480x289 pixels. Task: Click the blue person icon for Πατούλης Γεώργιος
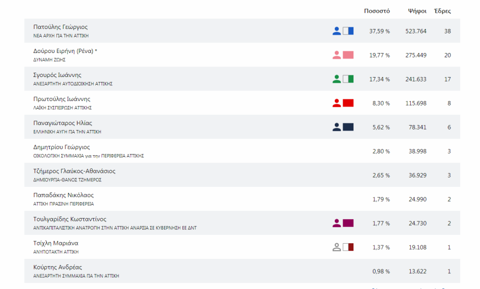click(x=337, y=31)
